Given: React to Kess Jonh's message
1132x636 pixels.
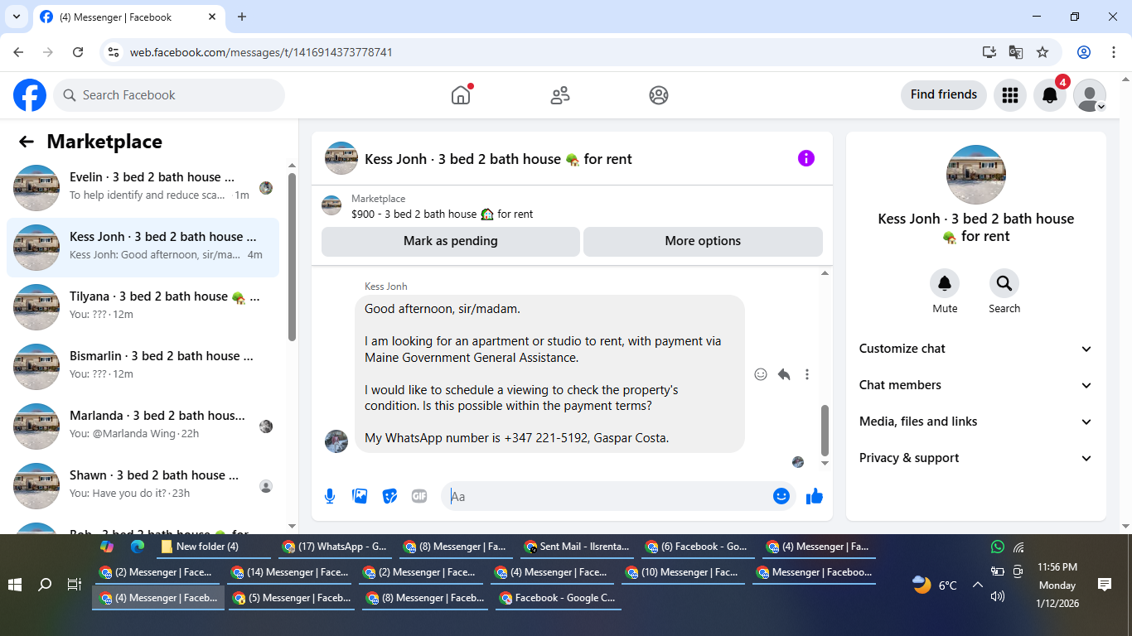Looking at the screenshot, I should [761, 374].
